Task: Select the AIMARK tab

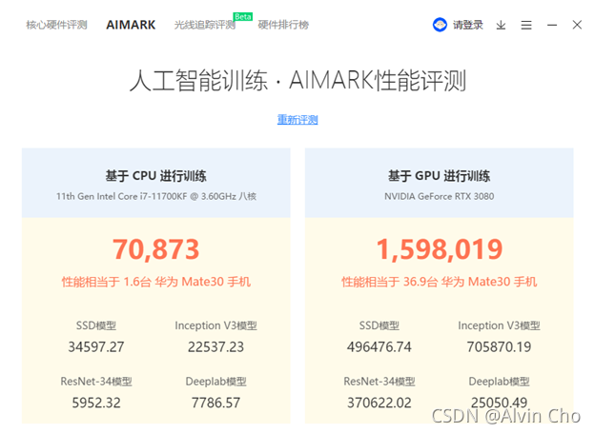Action: coord(131,25)
